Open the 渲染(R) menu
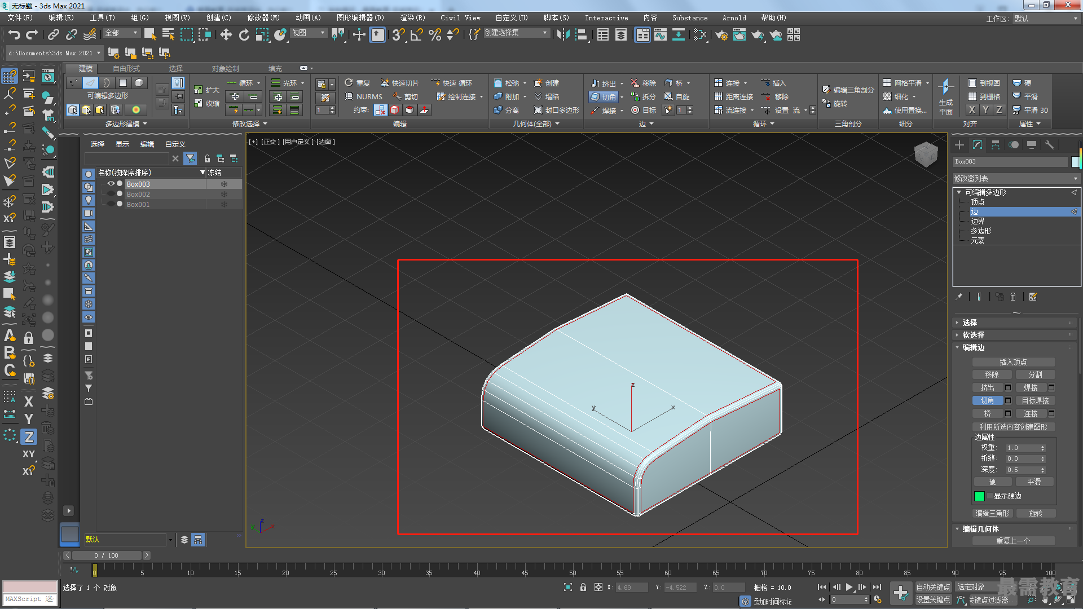 [413, 18]
